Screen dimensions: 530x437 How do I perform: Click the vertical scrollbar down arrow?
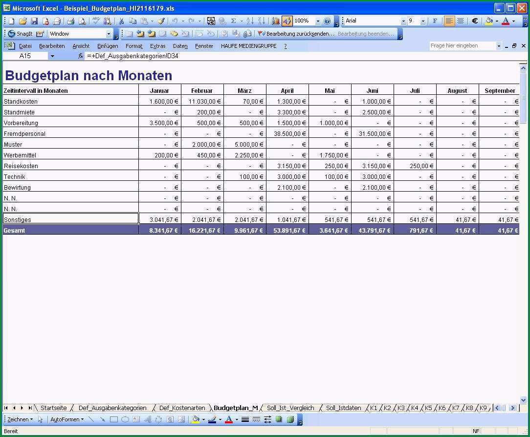coord(523,400)
